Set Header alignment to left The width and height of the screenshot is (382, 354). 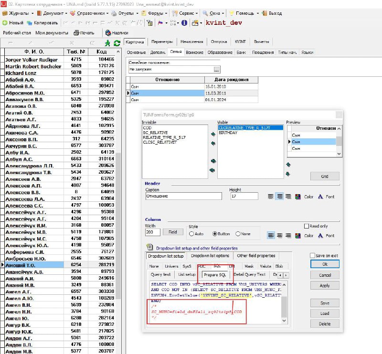(x=271, y=197)
